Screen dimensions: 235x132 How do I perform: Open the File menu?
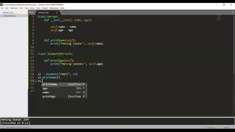2,8
